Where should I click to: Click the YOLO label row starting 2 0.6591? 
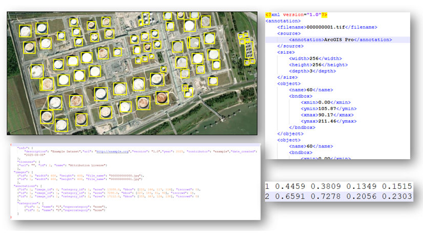pos(339,197)
